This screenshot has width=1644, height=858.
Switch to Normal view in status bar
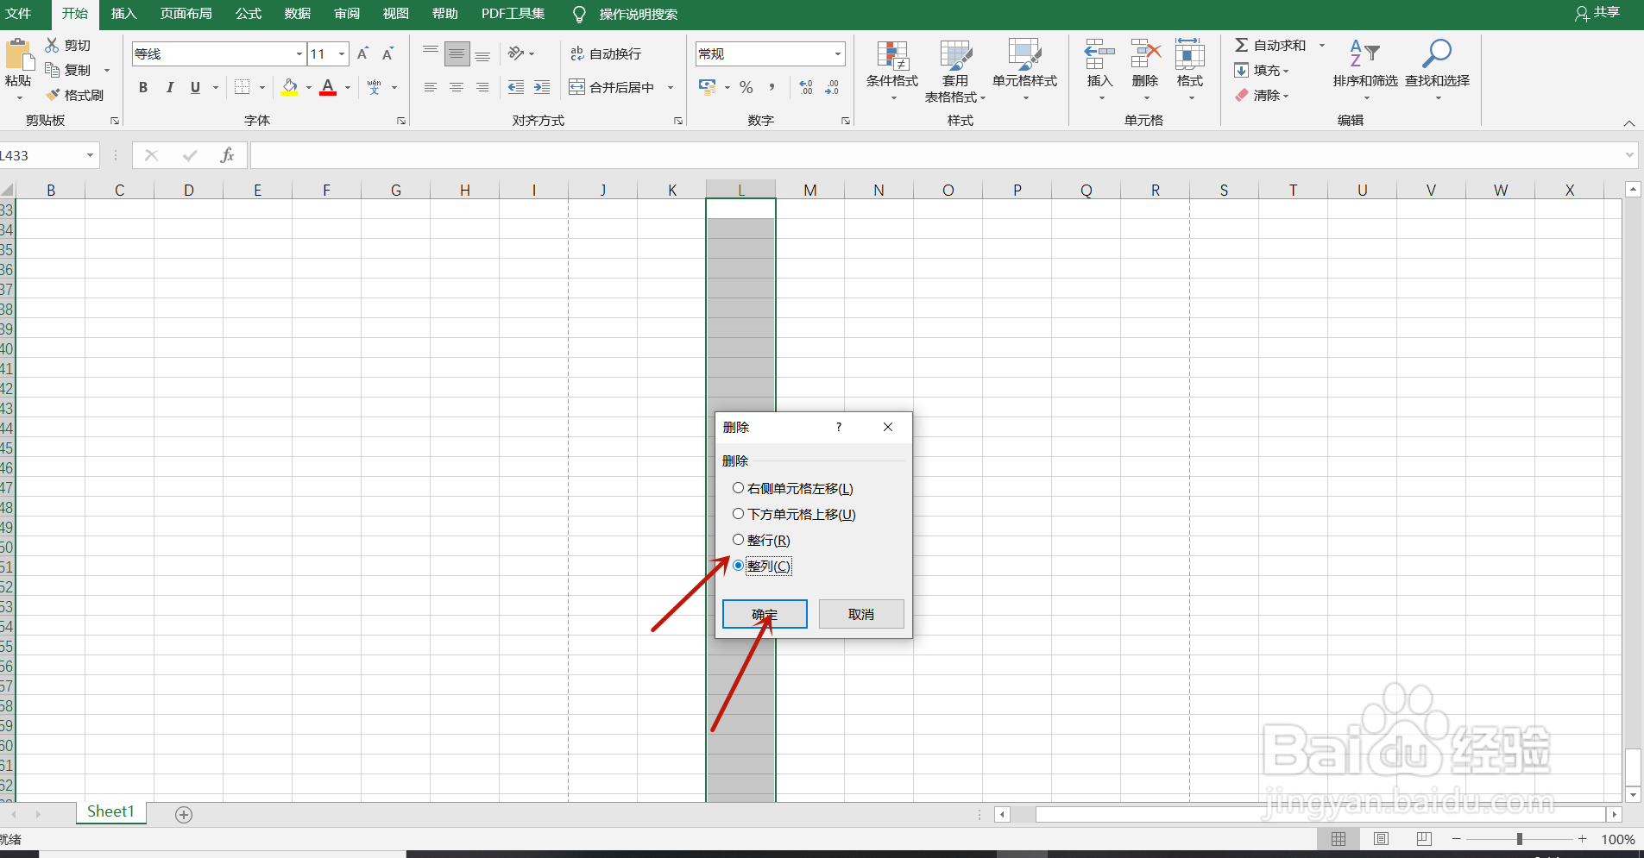point(1339,839)
